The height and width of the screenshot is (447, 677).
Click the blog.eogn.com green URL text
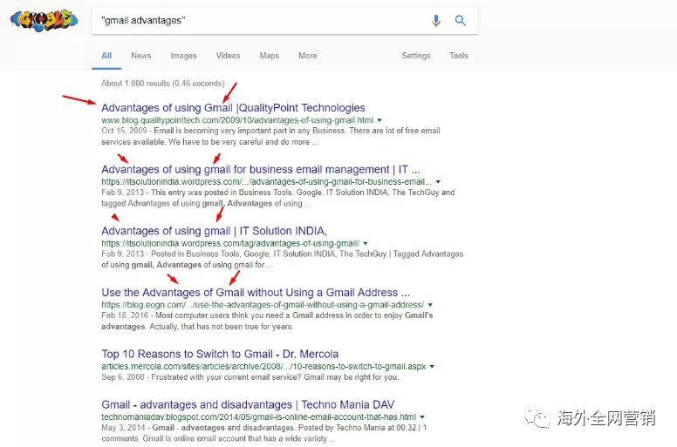263,305
